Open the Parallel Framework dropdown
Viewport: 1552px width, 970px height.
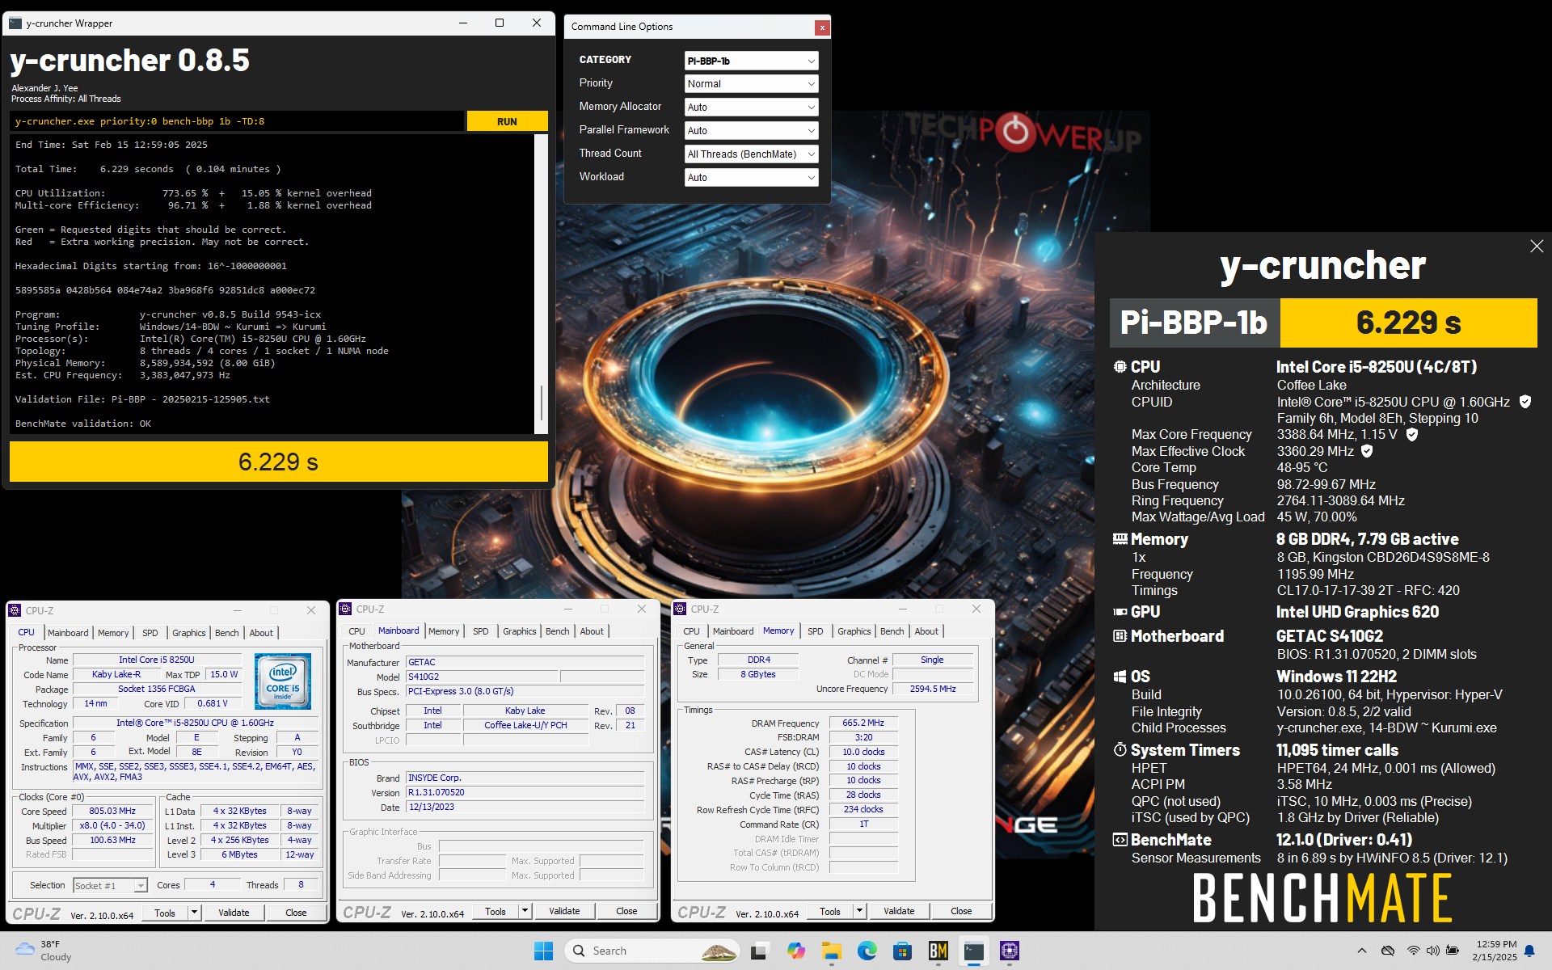[x=751, y=131]
